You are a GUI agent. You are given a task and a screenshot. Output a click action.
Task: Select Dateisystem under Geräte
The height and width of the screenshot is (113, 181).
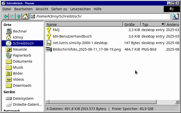click(x=23, y=98)
